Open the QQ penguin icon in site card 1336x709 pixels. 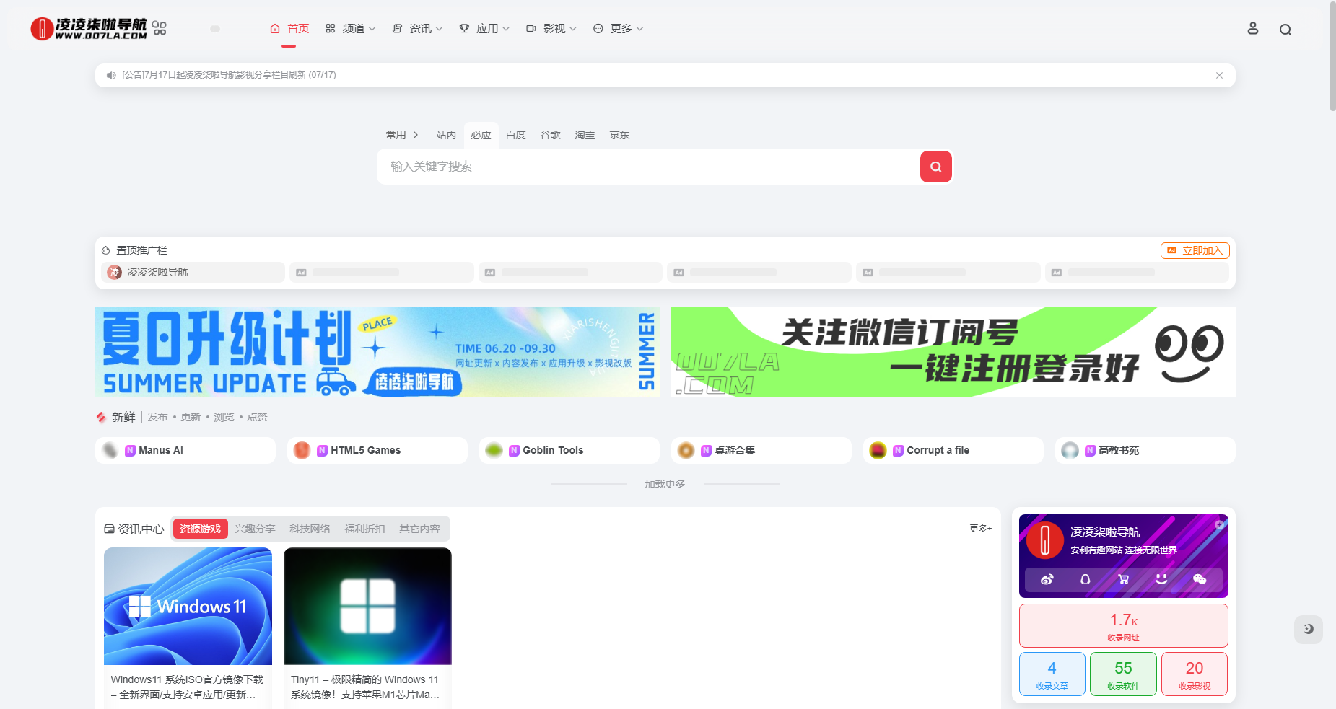pos(1085,579)
